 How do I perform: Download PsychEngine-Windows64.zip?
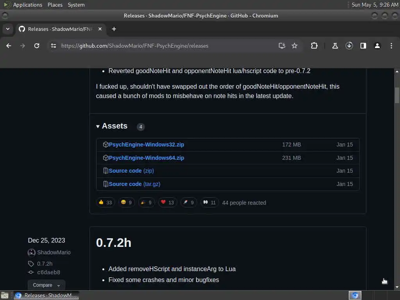[x=146, y=158]
